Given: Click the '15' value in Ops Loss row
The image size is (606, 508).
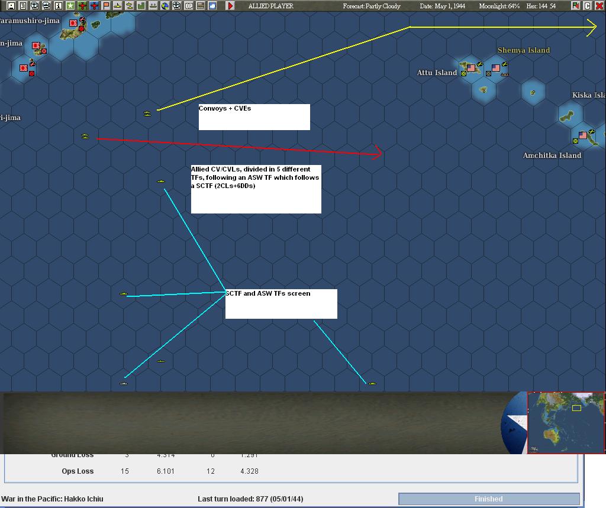Looking at the screenshot, I should 124,471.
